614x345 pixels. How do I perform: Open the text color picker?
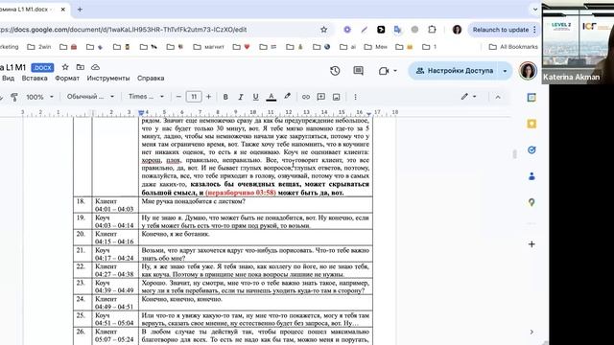click(x=271, y=97)
